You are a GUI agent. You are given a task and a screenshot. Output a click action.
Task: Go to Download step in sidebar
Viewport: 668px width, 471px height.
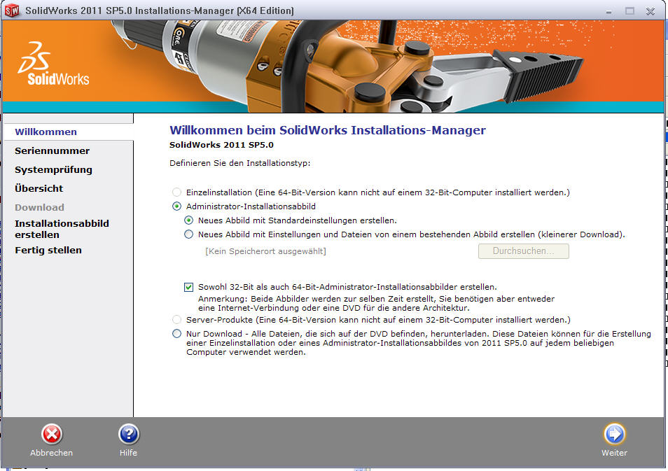(x=40, y=207)
